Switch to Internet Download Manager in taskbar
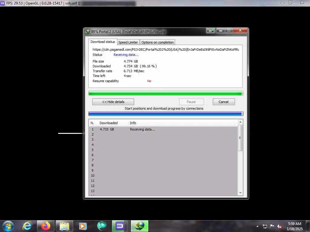The image size is (310, 232). coord(140,226)
